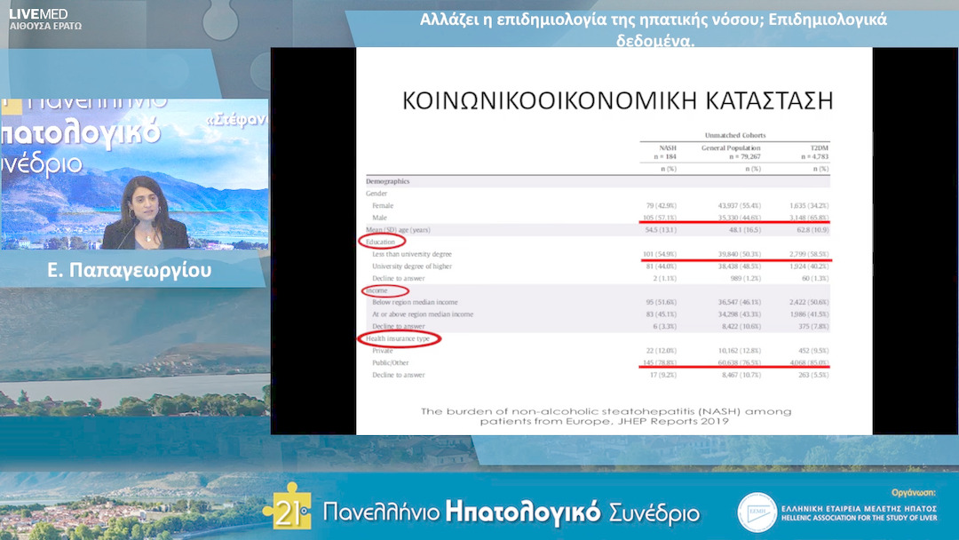Click the value '8,422 (10.6%)'
The image size is (959, 540).
point(741,327)
